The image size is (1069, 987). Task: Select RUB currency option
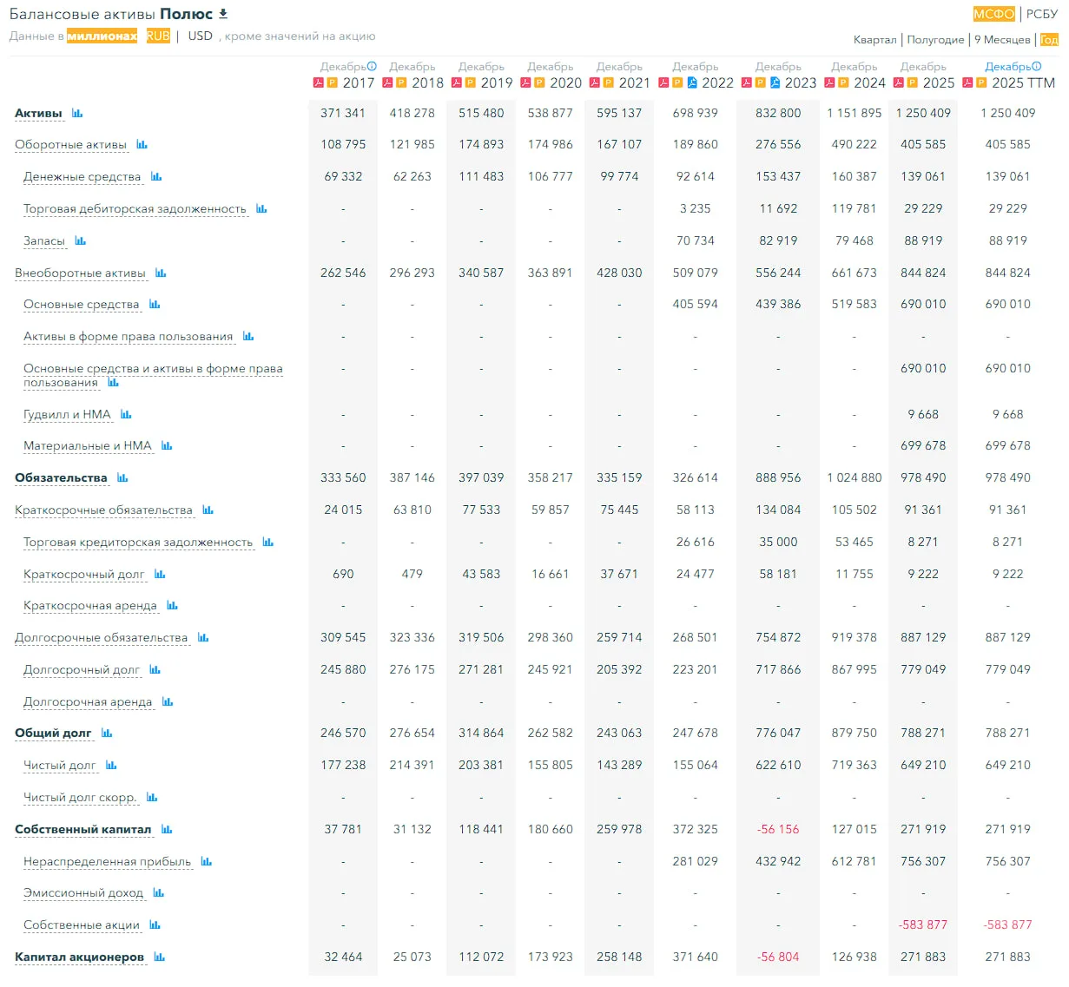coord(158,36)
